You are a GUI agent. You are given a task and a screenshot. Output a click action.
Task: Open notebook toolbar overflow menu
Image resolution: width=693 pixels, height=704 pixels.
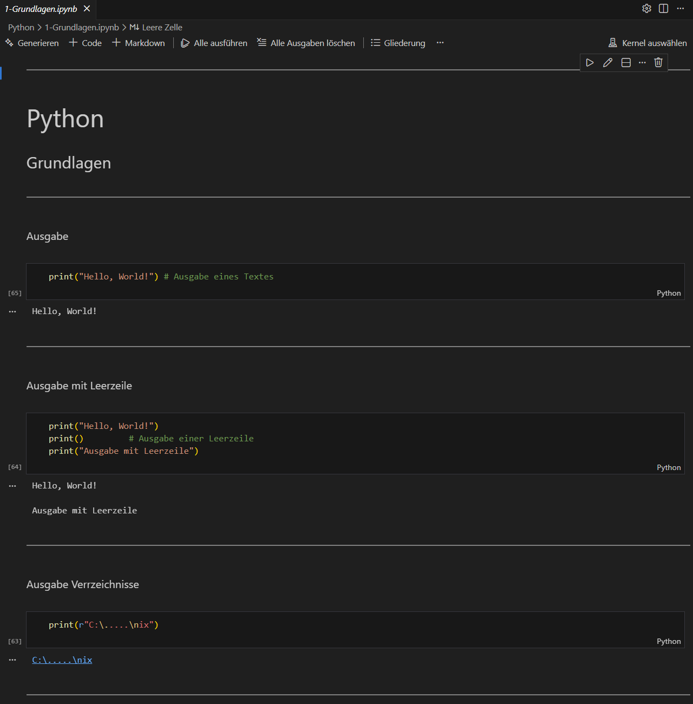440,43
